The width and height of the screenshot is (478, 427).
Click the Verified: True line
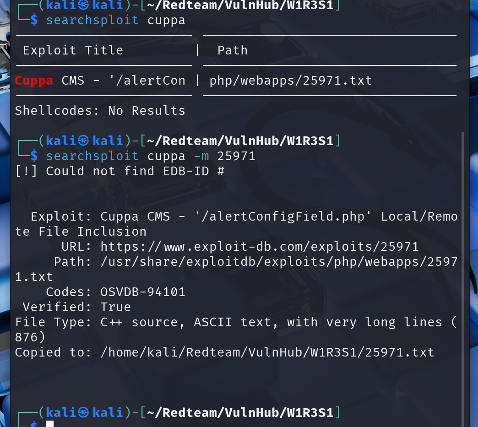77,307
